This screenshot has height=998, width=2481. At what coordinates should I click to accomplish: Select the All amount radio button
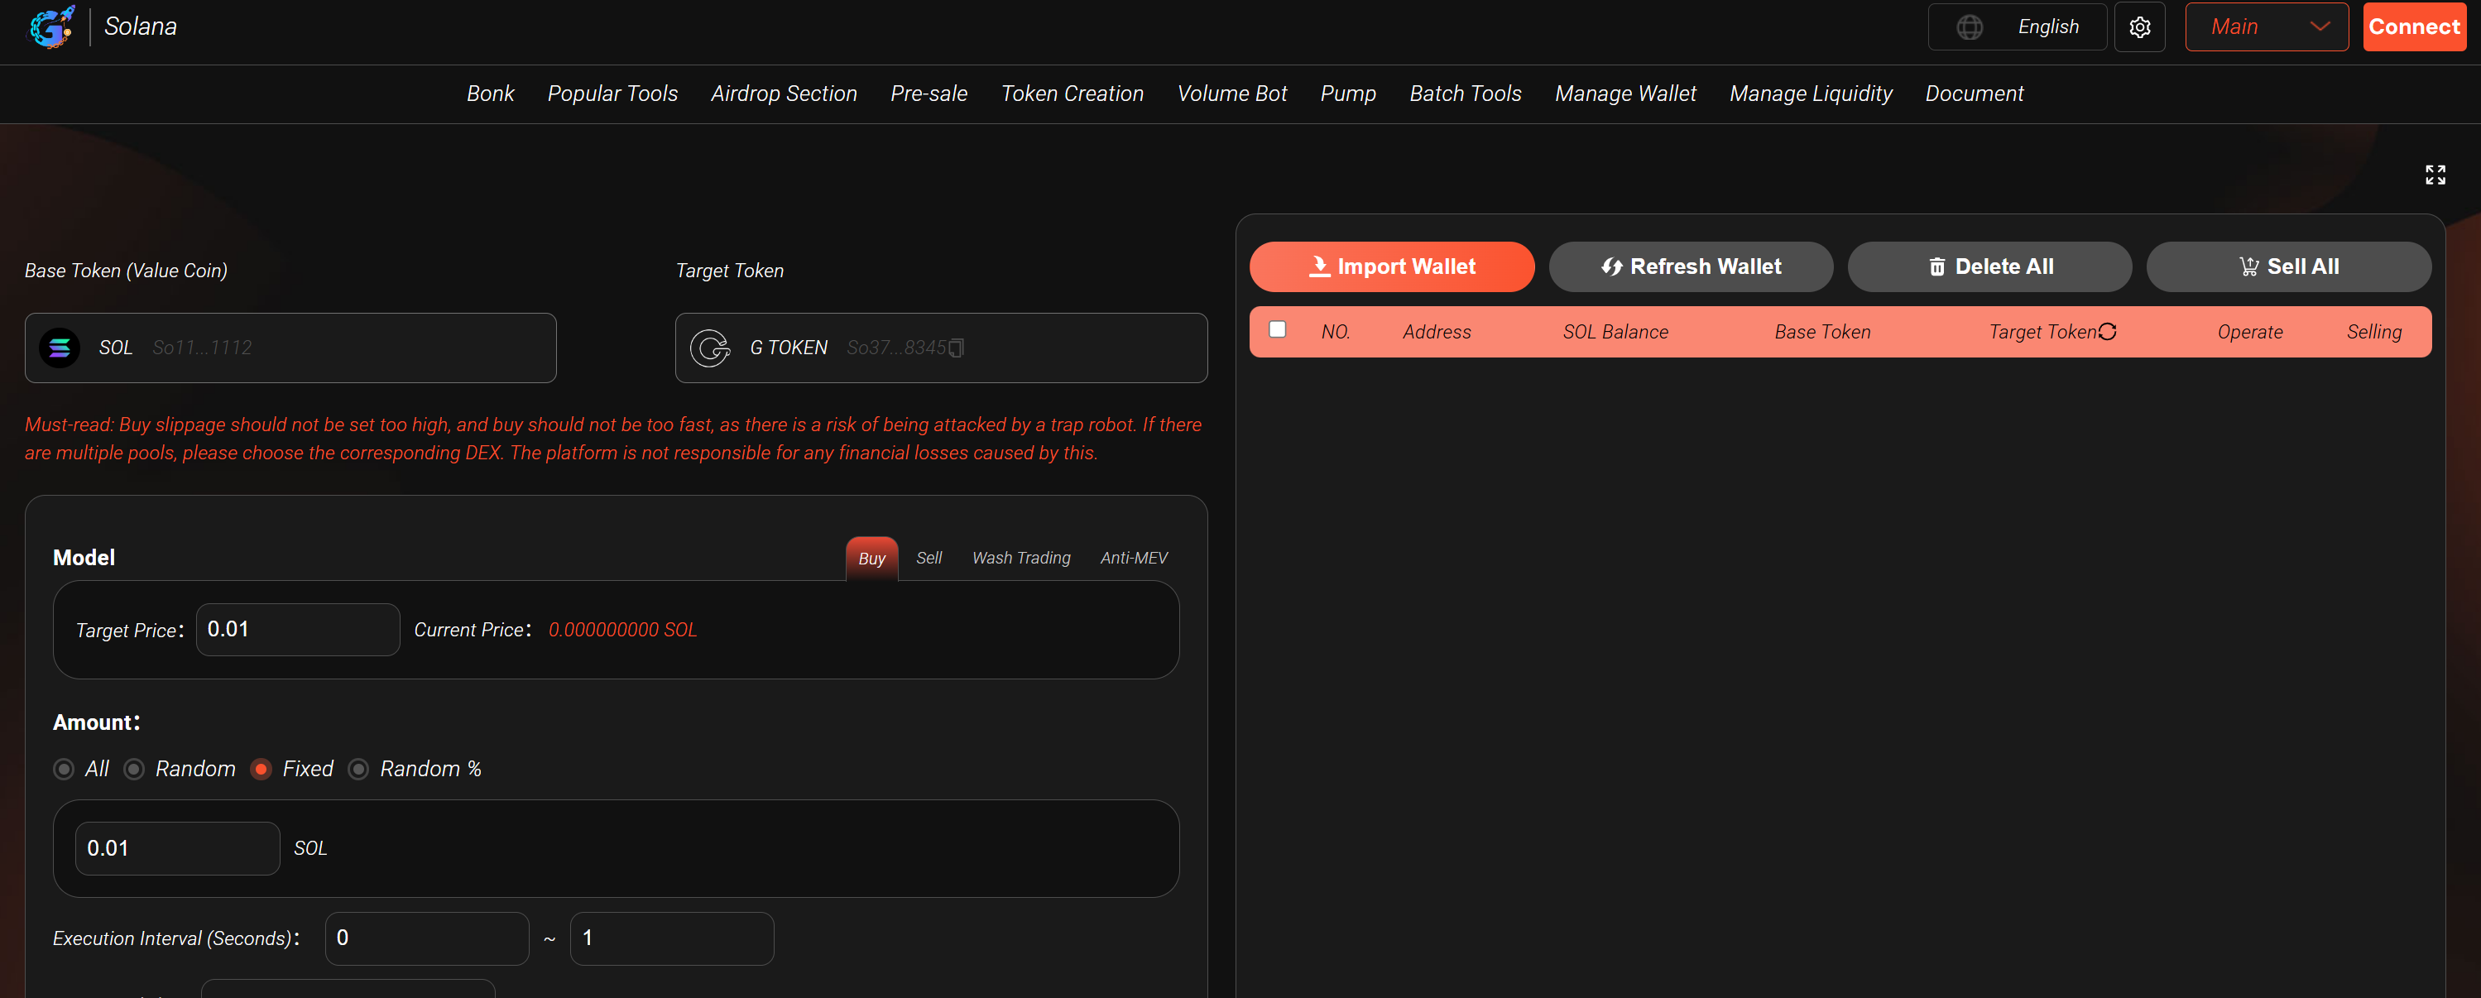point(65,769)
